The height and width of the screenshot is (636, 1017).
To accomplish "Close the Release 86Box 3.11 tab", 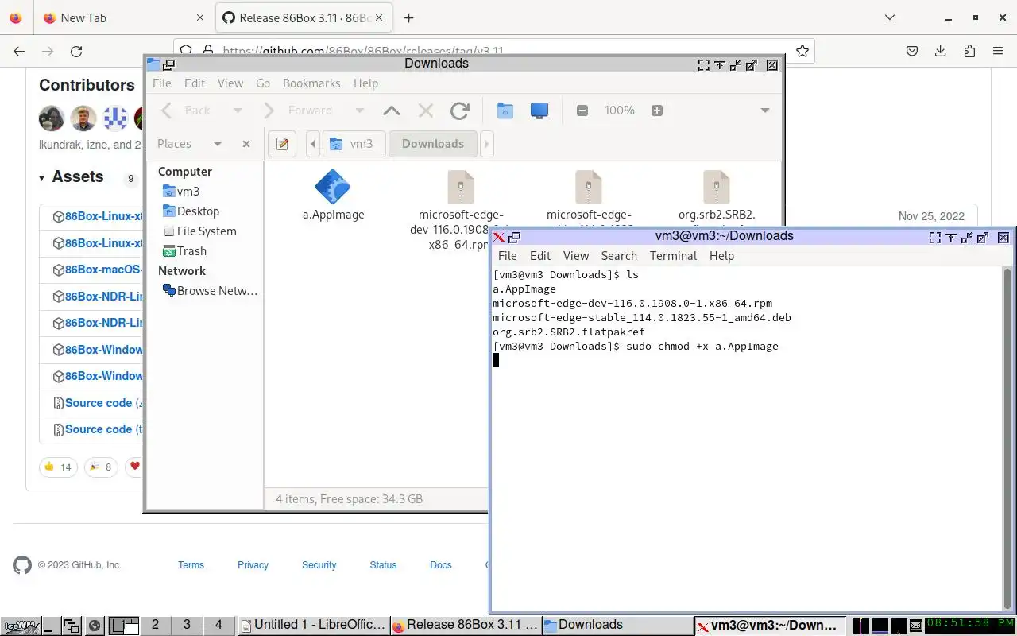I will tap(380, 17).
